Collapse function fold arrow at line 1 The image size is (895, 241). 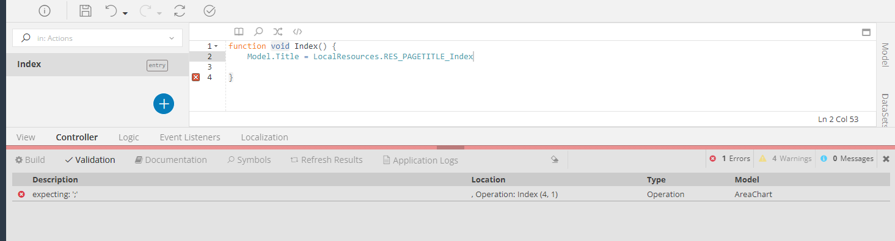pyautogui.click(x=216, y=46)
